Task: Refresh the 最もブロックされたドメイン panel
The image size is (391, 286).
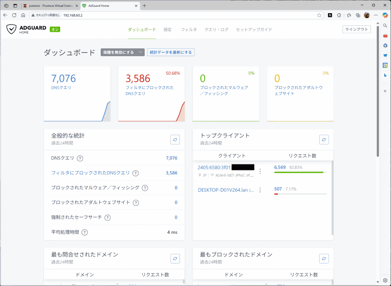Action: [324, 259]
